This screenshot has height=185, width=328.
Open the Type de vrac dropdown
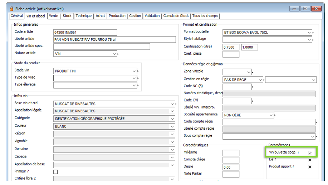(x=134, y=78)
